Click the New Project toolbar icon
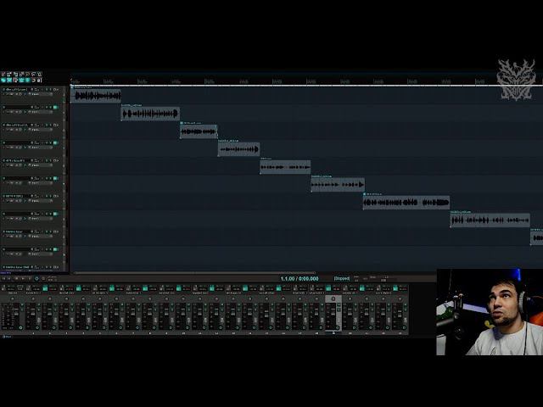 pyautogui.click(x=3, y=74)
